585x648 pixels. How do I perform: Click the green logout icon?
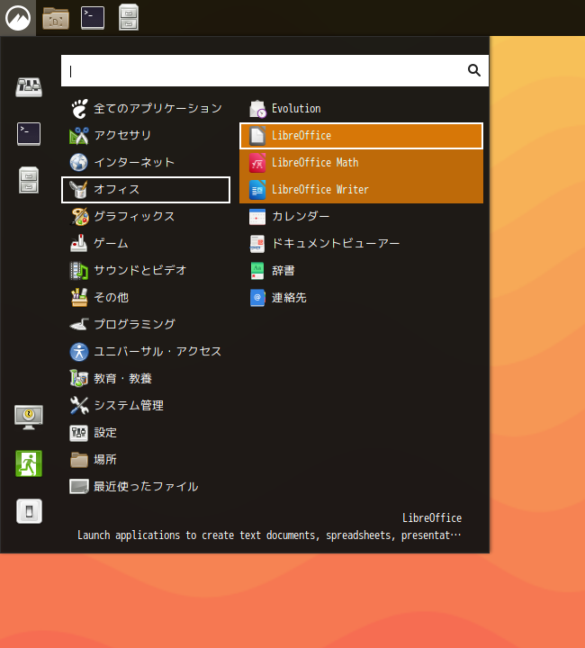tap(29, 463)
